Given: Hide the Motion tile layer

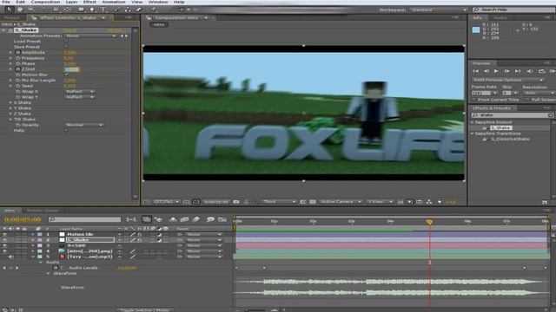Looking at the screenshot, I should click(x=4, y=234).
